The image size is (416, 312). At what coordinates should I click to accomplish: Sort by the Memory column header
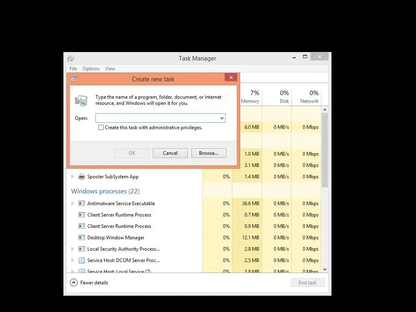(250, 97)
